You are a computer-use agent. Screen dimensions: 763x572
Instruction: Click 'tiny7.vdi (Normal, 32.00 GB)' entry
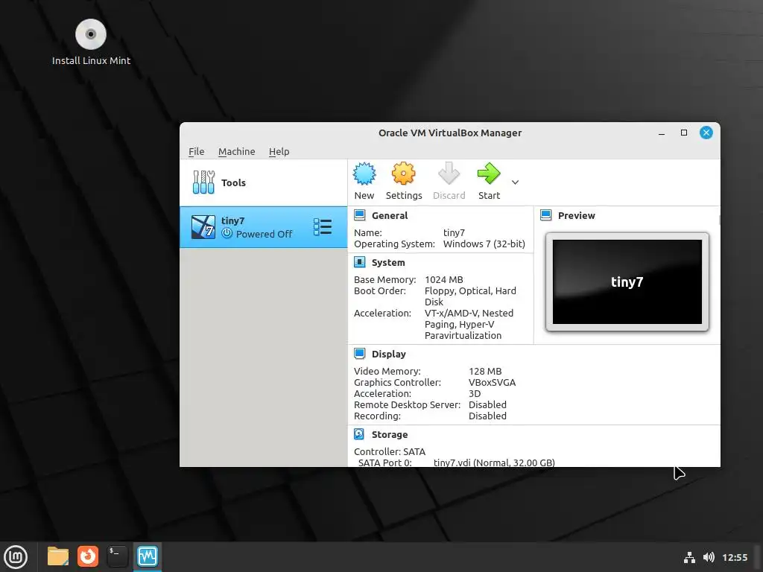tap(494, 463)
